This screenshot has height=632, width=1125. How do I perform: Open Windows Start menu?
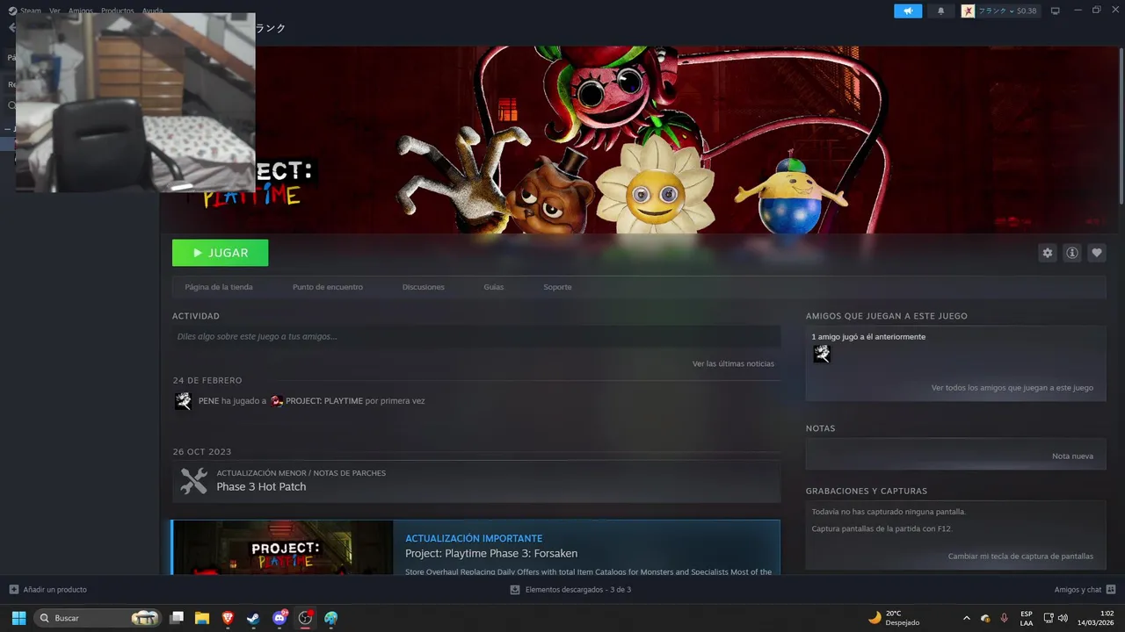click(x=18, y=618)
